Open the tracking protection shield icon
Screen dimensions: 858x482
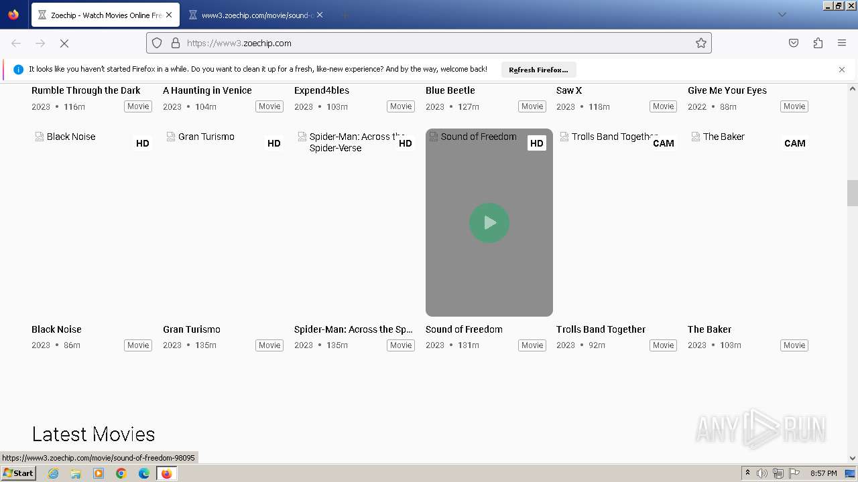[157, 43]
